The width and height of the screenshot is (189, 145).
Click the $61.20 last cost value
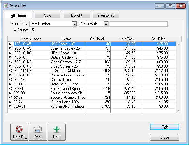pyautogui.click(x=130, y=75)
